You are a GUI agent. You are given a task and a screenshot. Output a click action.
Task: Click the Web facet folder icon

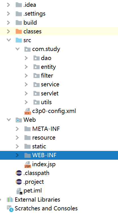[19, 120]
